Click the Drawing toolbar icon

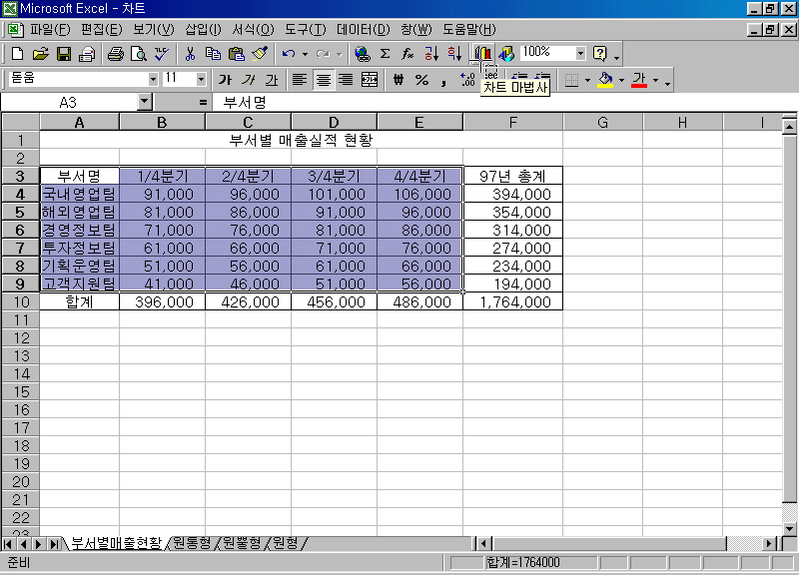(x=506, y=54)
